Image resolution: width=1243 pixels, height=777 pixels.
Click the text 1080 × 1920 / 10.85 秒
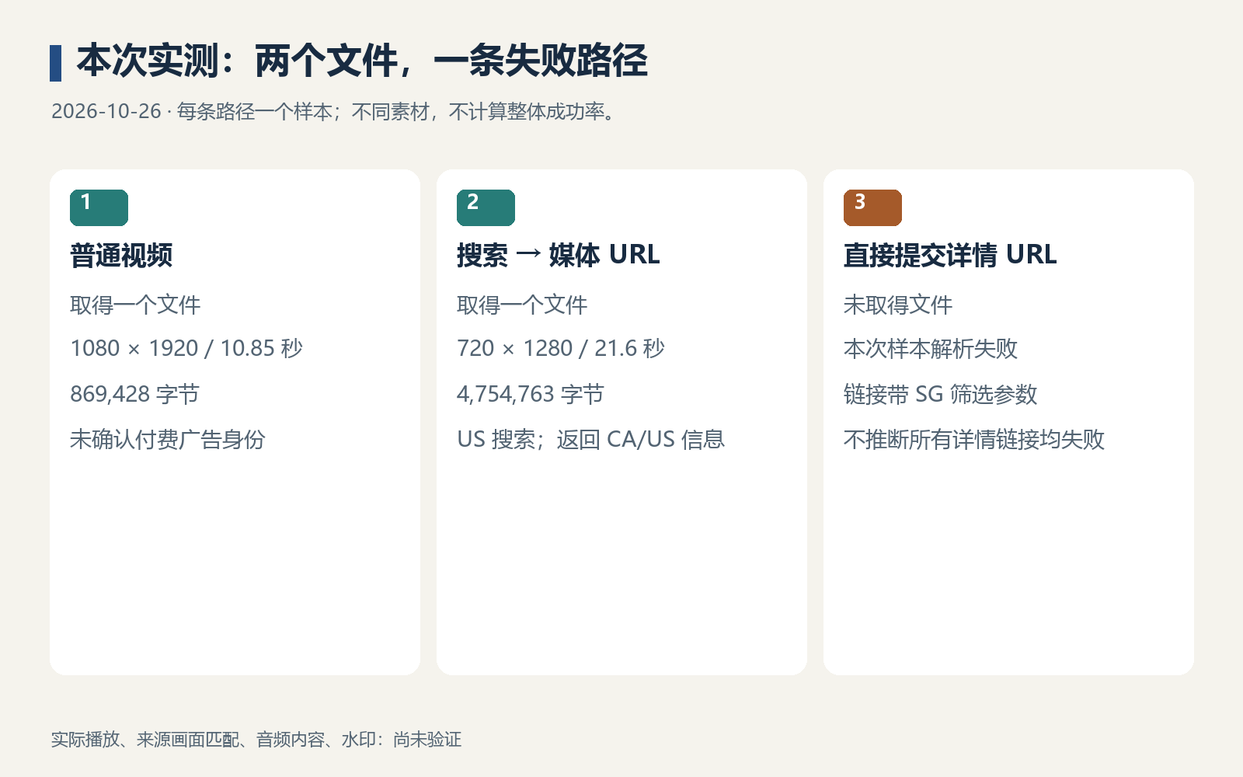186,348
